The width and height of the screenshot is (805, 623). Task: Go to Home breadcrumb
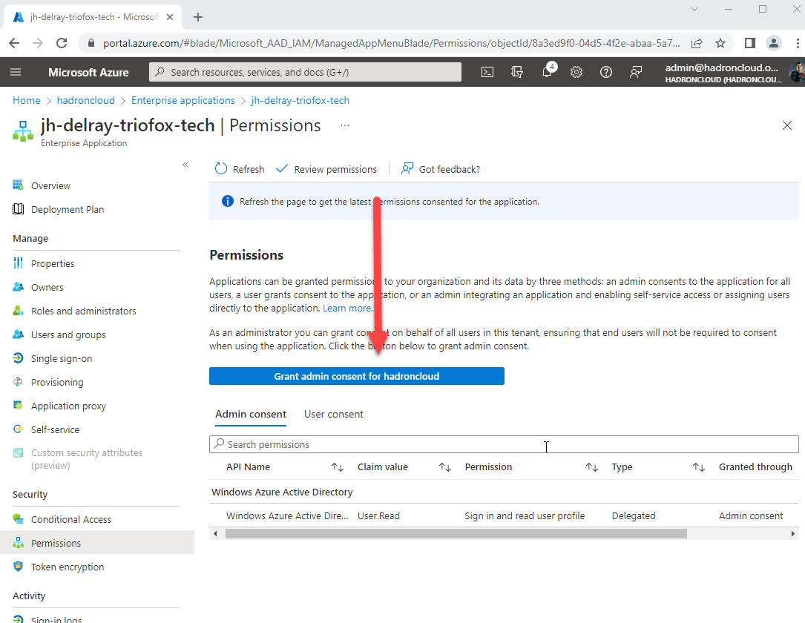point(27,101)
